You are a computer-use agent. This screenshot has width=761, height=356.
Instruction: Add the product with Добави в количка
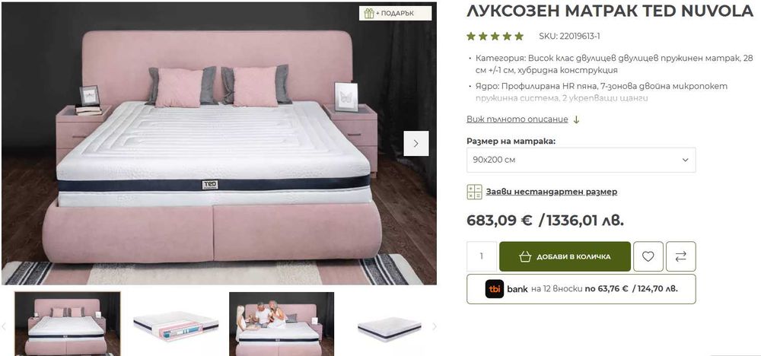[x=565, y=256]
